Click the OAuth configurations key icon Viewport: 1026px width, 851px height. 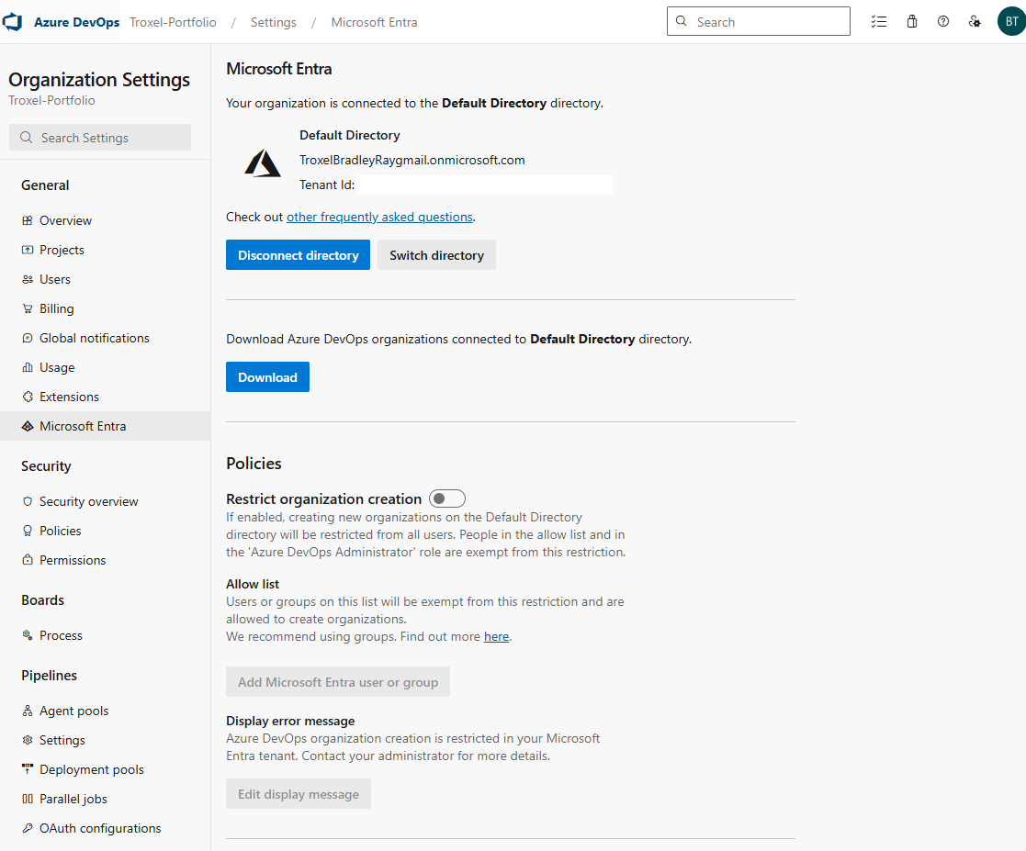click(x=28, y=829)
